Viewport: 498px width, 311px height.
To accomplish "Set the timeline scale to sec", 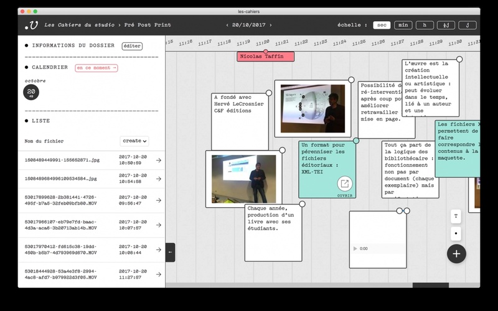I will click(x=382, y=25).
